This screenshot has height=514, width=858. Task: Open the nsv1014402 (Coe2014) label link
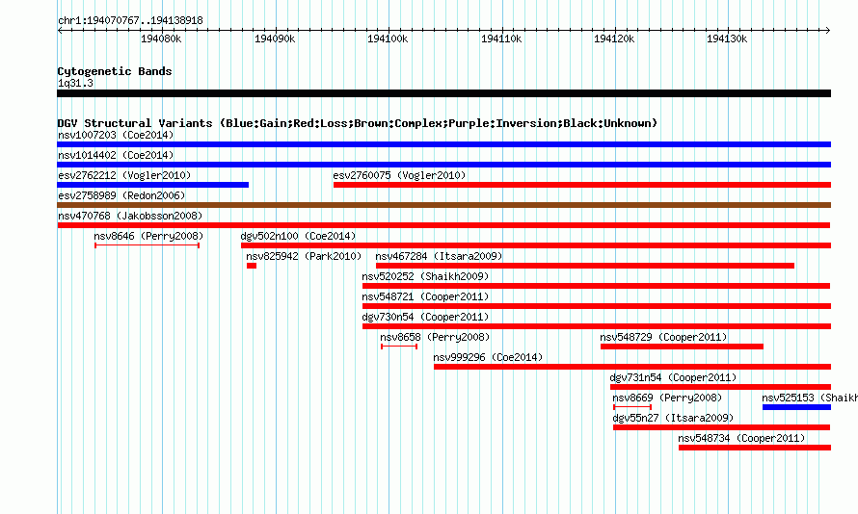(116, 155)
